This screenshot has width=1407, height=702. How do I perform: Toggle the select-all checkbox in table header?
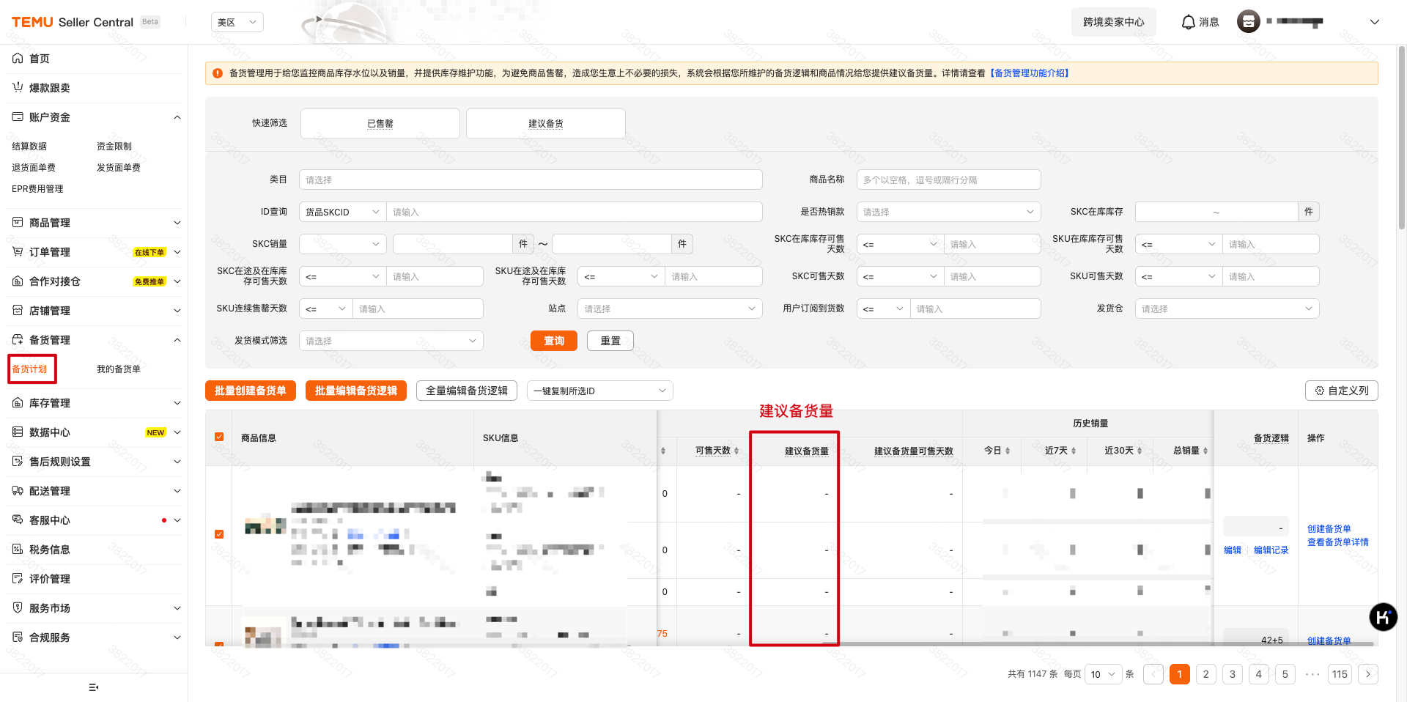point(219,436)
